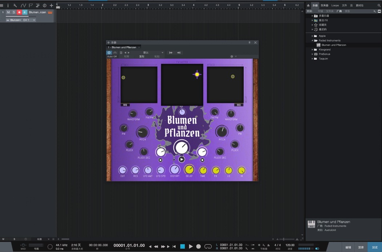Image resolution: width=382 pixels, height=252 pixels.
Task: Toggle the transport loop button
Action: pyautogui.click(x=208, y=247)
